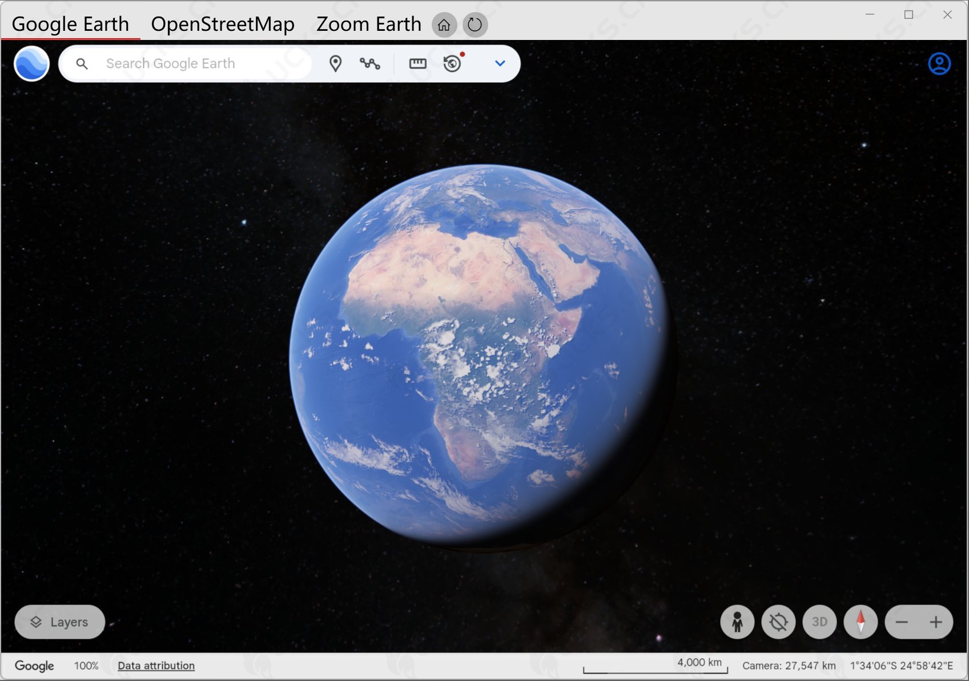This screenshot has height=681, width=969.
Task: Toggle the location tracking icon
Action: 778,622
